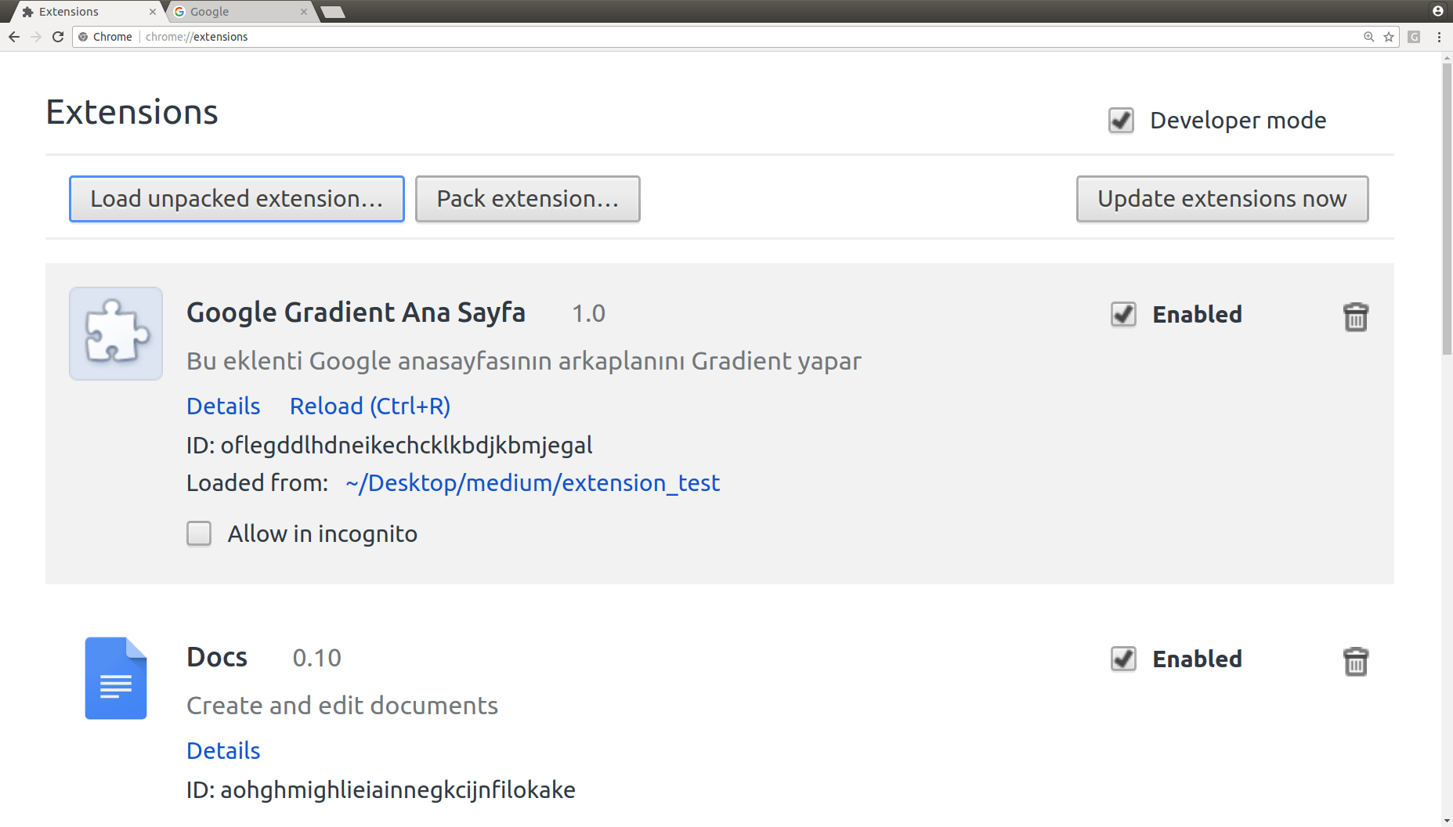Enable Allow in incognito checkbox
Screen dimensions: 1453x827
(199, 533)
